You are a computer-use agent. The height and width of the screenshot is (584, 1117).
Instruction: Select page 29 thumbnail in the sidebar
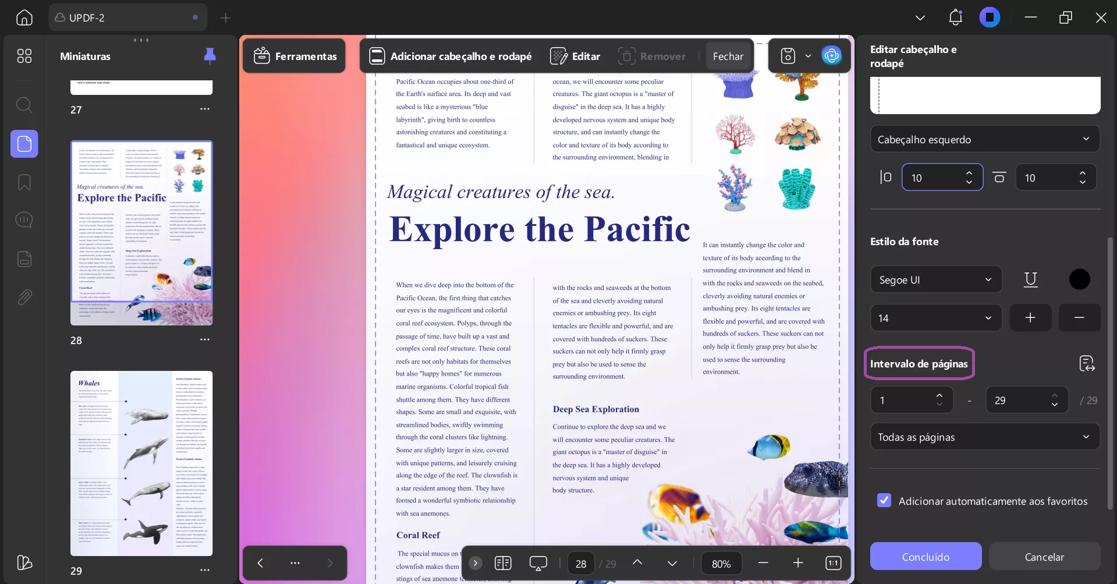[141, 463]
